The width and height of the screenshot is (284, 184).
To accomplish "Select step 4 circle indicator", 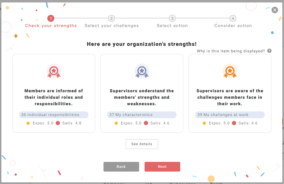I will click(x=233, y=18).
